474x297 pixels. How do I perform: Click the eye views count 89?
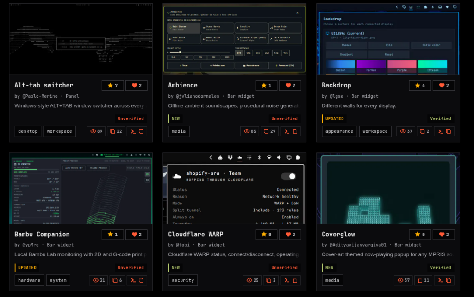coord(96,131)
